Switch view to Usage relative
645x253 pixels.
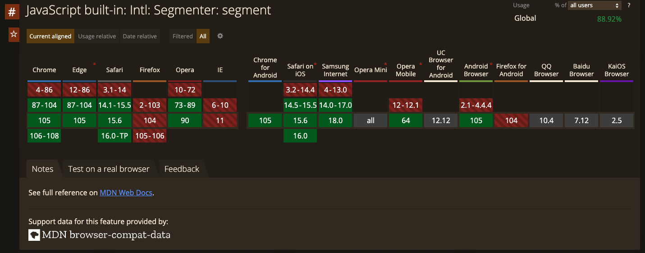coord(97,36)
